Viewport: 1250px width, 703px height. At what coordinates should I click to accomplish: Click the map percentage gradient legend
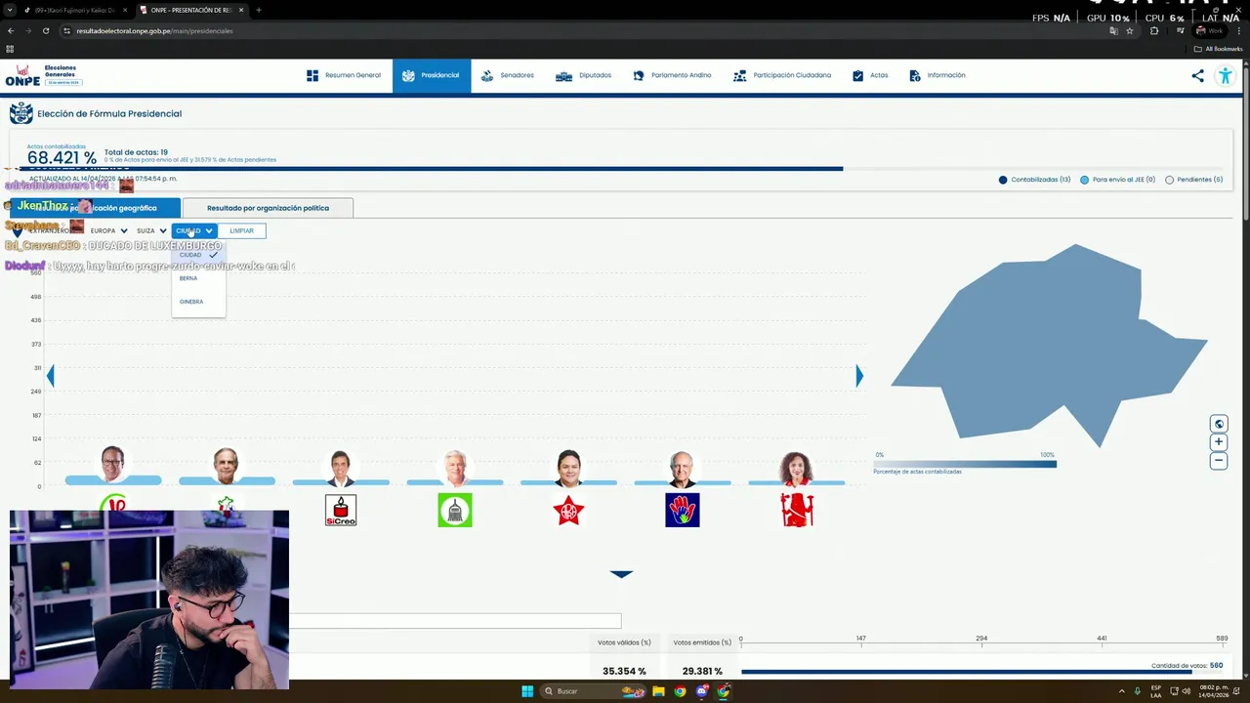[965, 464]
